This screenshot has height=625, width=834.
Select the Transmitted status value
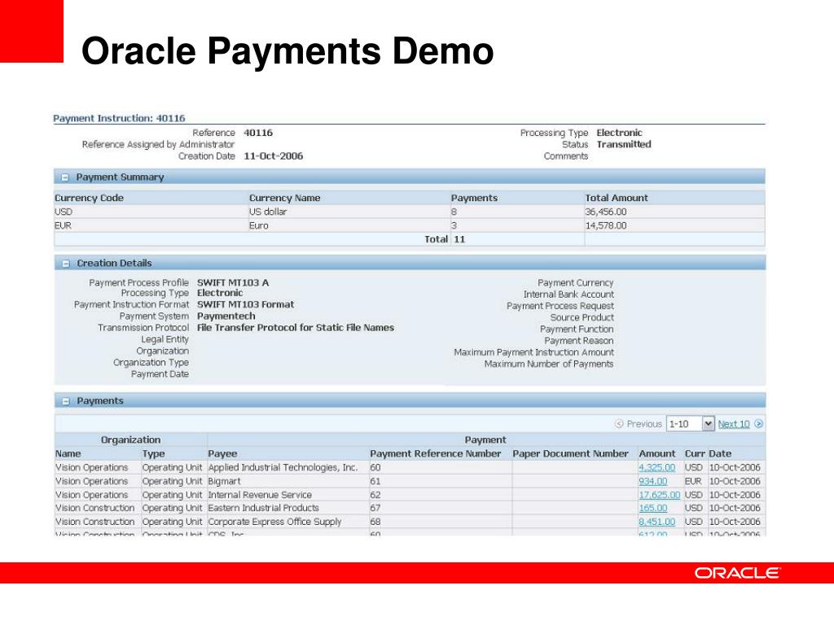click(623, 144)
